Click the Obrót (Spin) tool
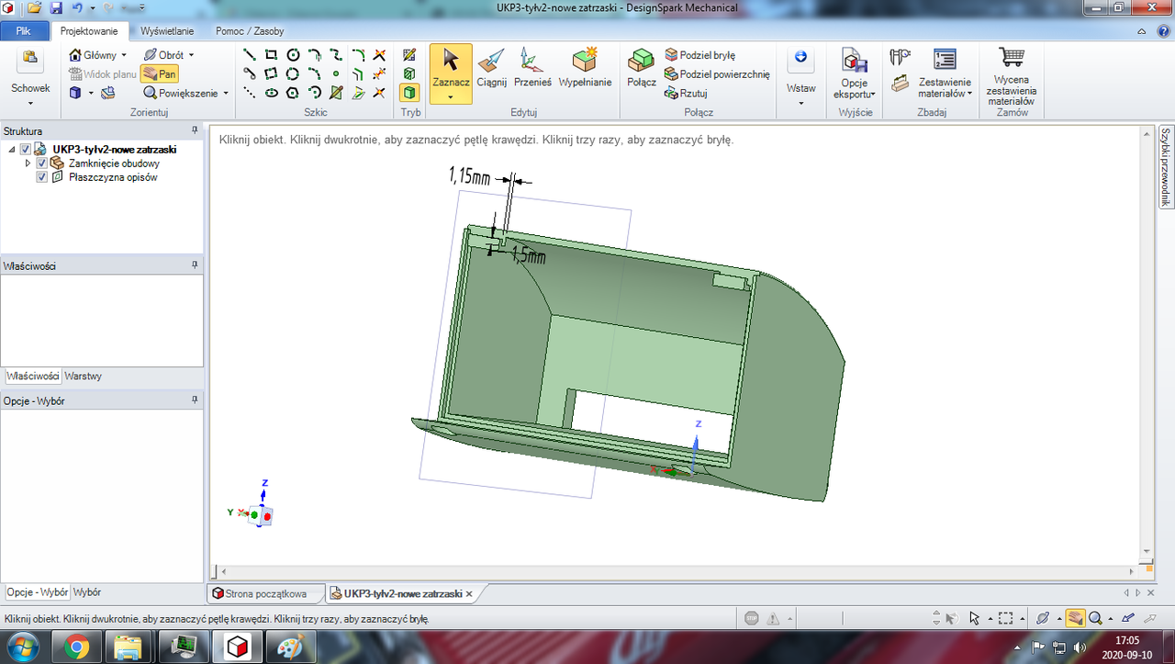The height and width of the screenshot is (664, 1175). tap(164, 55)
